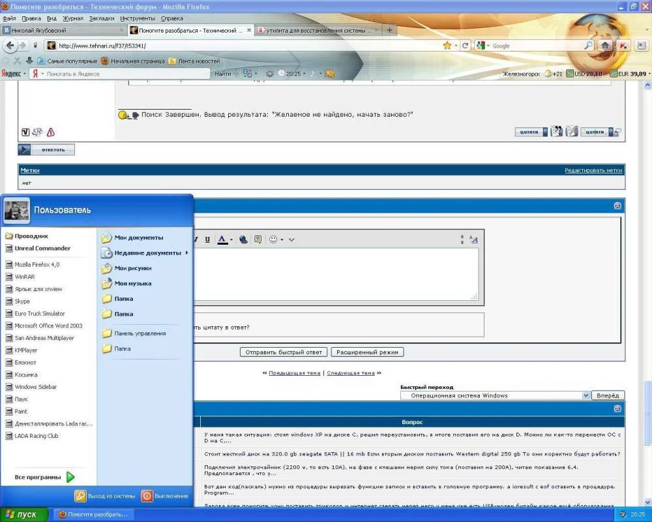Click the browser Back arrow button

click(x=10, y=46)
